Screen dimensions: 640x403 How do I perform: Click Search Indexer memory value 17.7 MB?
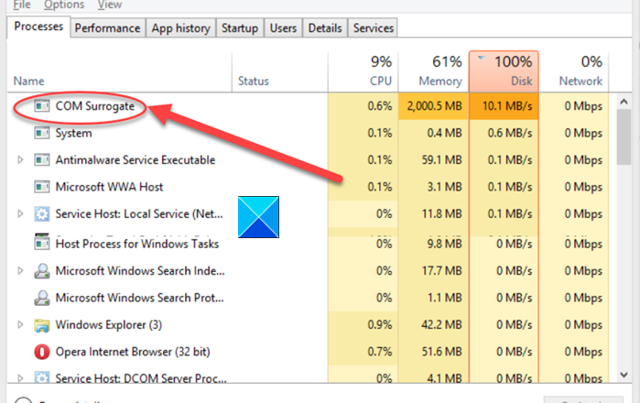coord(441,271)
